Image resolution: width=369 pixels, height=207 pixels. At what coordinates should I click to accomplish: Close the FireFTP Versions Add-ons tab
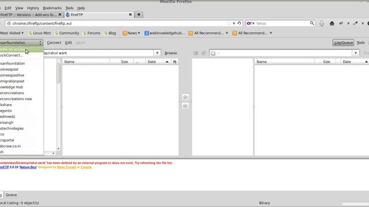pyautogui.click(x=60, y=14)
